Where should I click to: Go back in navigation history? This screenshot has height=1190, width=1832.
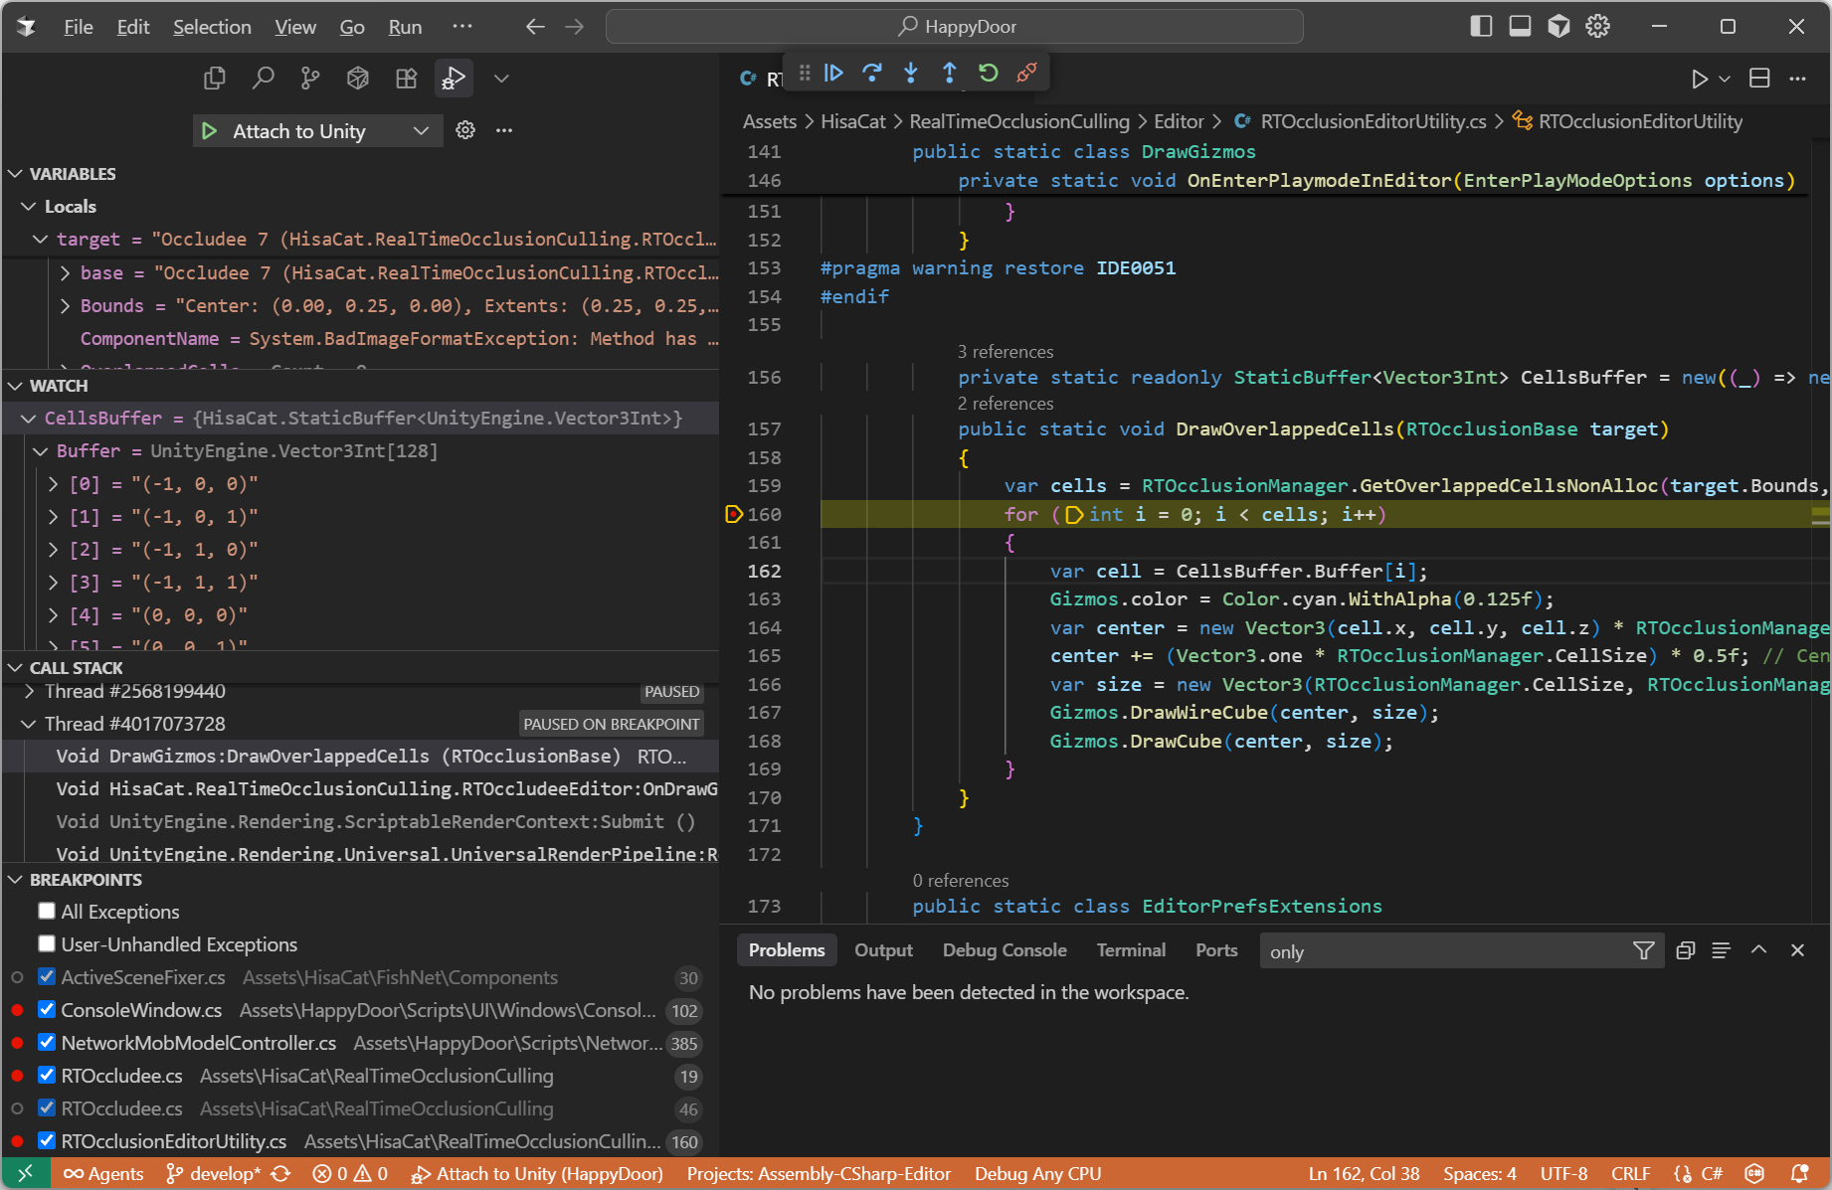[535, 27]
